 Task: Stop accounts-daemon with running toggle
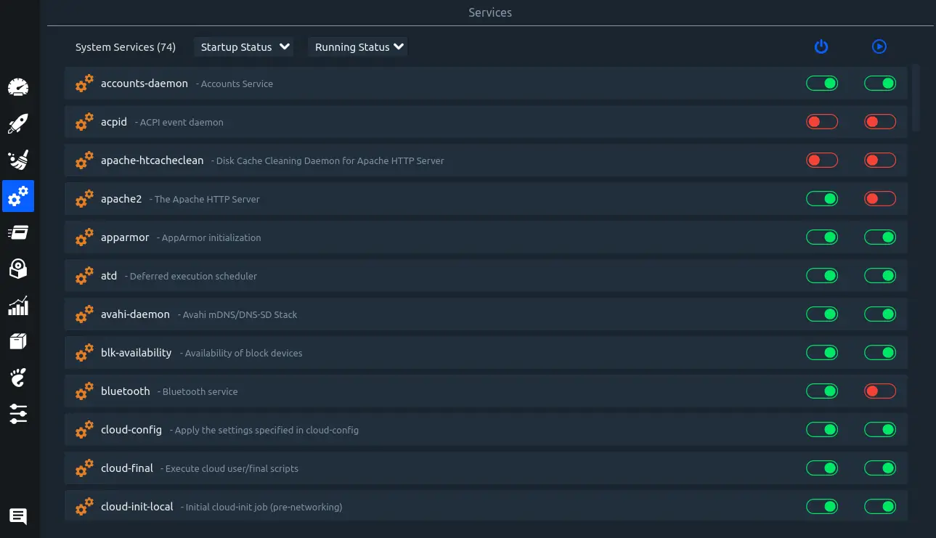click(x=880, y=83)
